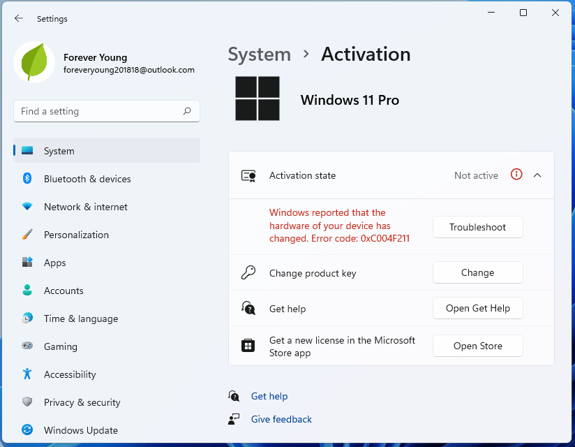Open Apps settings

point(107,263)
